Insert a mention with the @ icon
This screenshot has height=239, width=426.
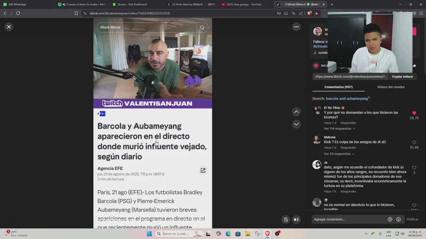point(390,219)
